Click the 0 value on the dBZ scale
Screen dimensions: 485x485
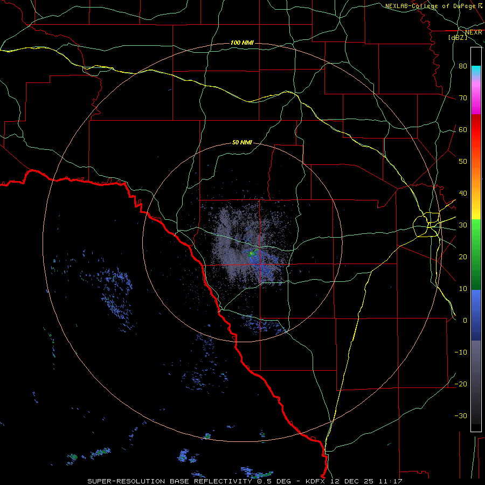465,321
